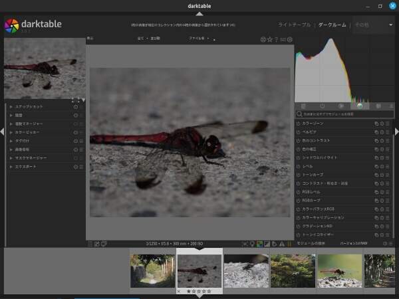This screenshot has height=299, width=399.
Task: Toggle the color assessment bulb icon
Action: [252, 245]
